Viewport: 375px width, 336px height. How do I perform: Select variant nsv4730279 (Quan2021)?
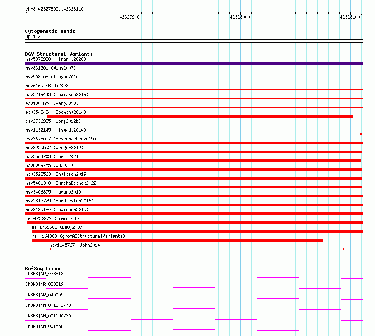point(53,218)
